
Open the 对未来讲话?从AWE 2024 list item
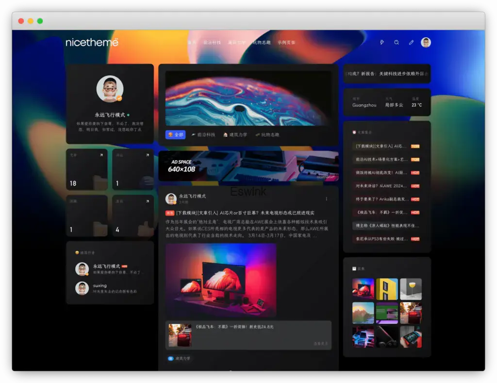(x=380, y=186)
